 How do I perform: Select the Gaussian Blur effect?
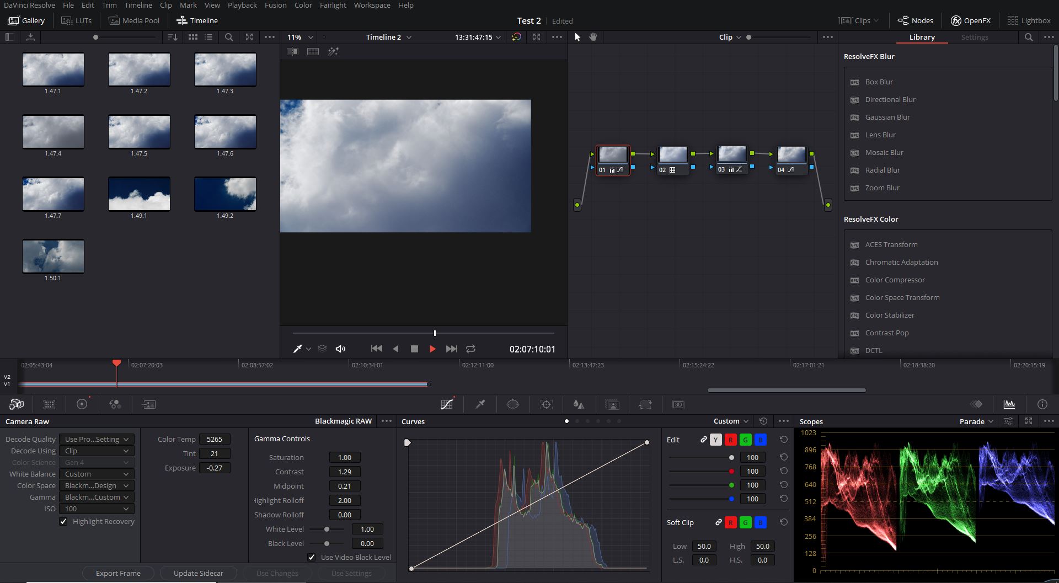point(887,117)
